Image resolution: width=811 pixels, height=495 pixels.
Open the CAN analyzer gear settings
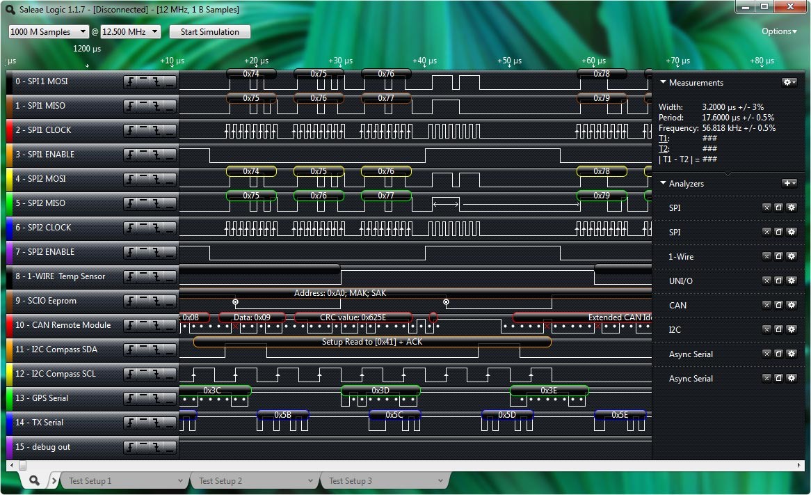click(792, 305)
